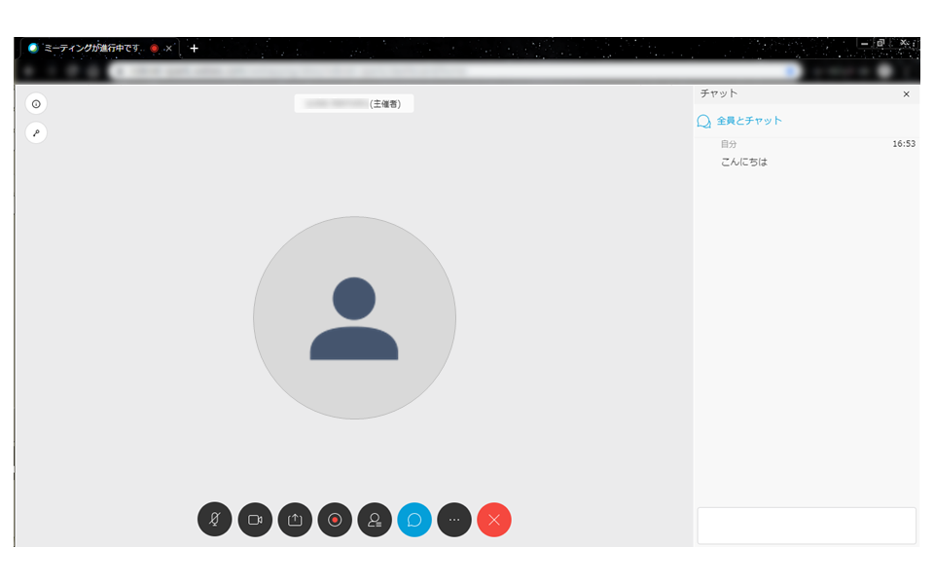Click the key icon below meeting info
The height and width of the screenshot is (584, 934).
pyautogui.click(x=36, y=133)
